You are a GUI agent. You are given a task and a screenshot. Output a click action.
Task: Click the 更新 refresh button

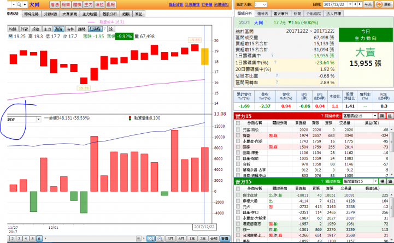(x=384, y=4)
